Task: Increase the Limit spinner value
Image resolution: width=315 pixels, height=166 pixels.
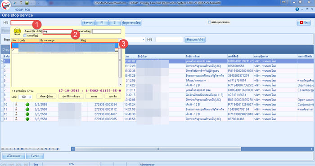Action: point(30,96)
